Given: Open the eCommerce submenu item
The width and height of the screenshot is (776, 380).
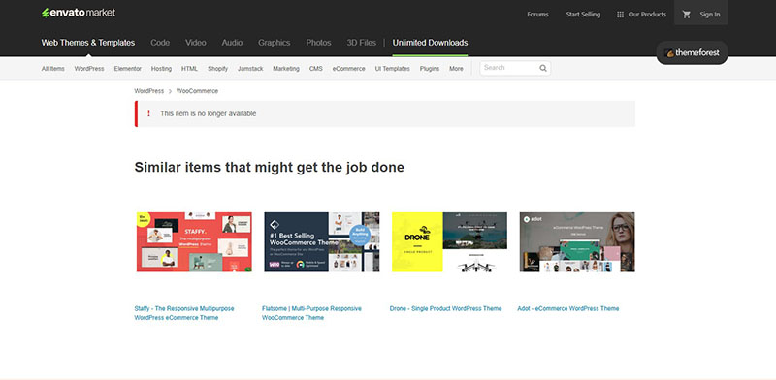Looking at the screenshot, I should [x=348, y=69].
